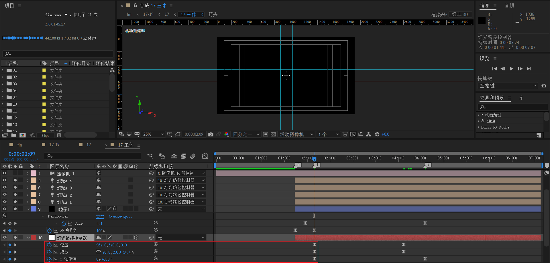Collapse the Particular effect group
Screen dimensions: 550x263
(43, 216)
